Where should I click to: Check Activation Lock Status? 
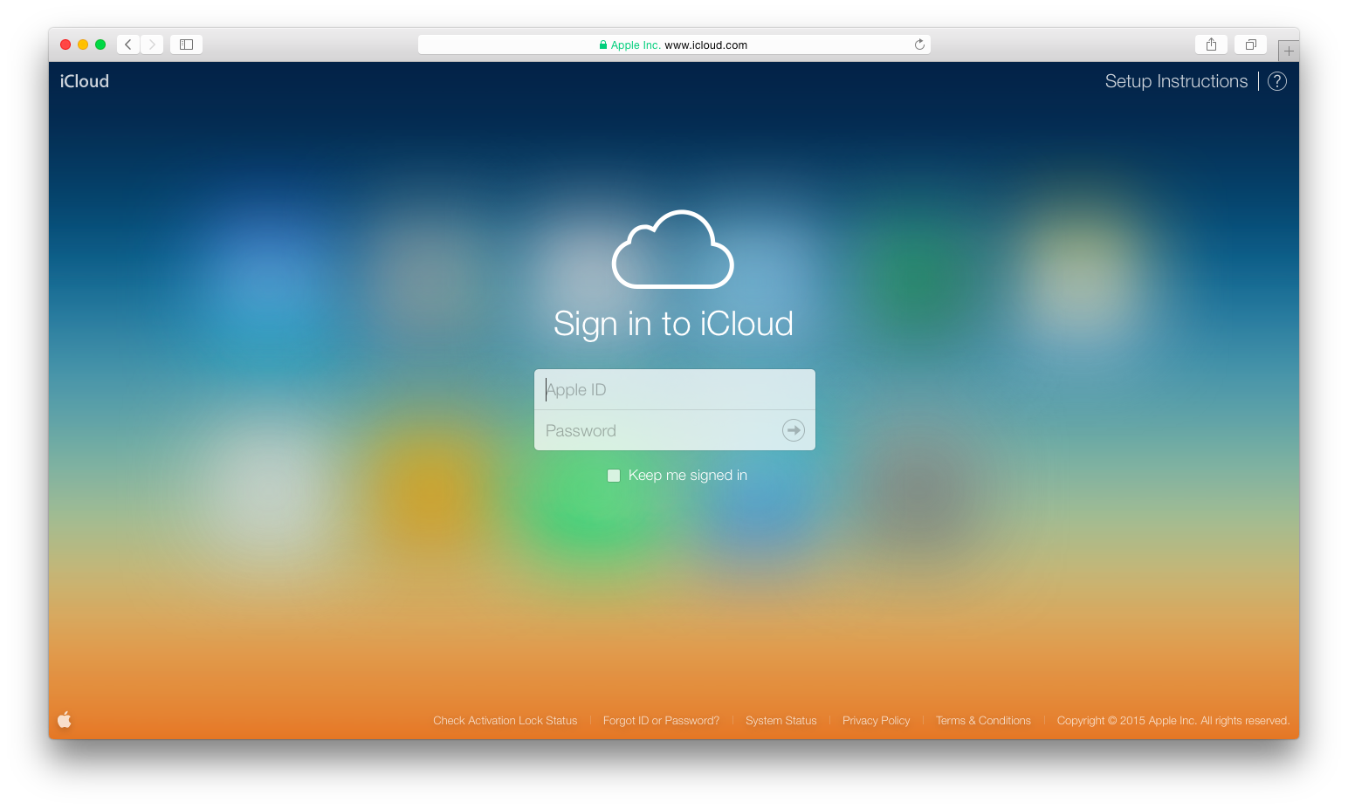coord(505,720)
